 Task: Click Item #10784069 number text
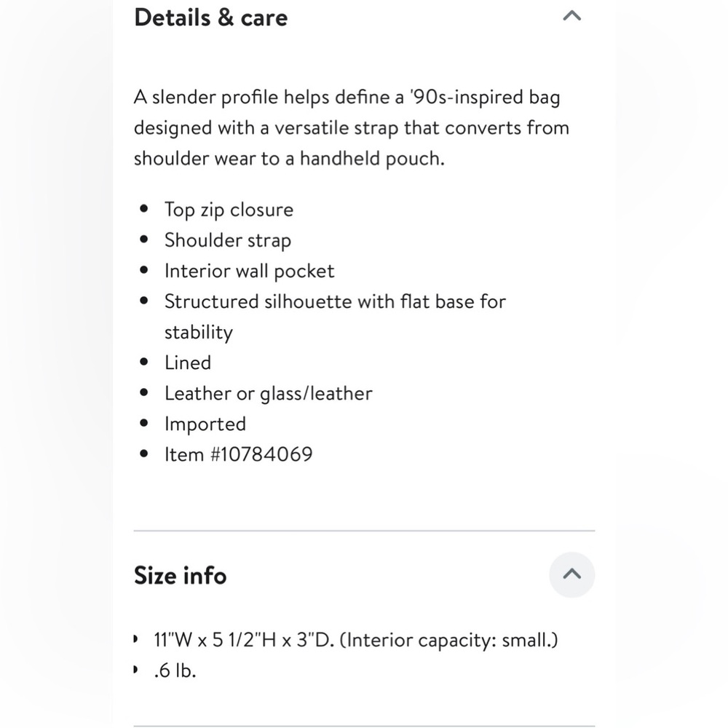[x=239, y=454]
